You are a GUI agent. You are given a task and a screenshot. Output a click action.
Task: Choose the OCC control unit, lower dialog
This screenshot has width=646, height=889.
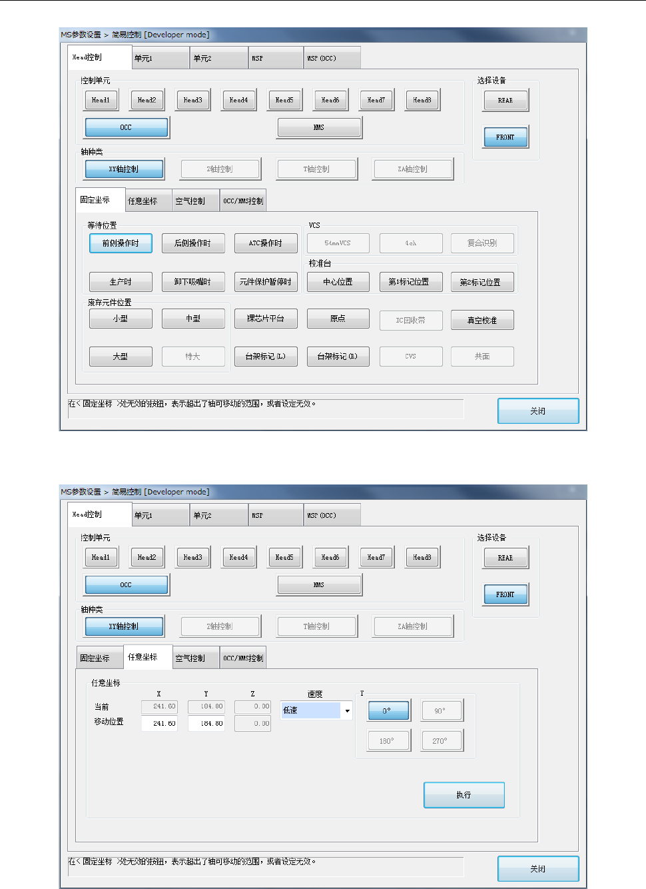[x=127, y=585]
